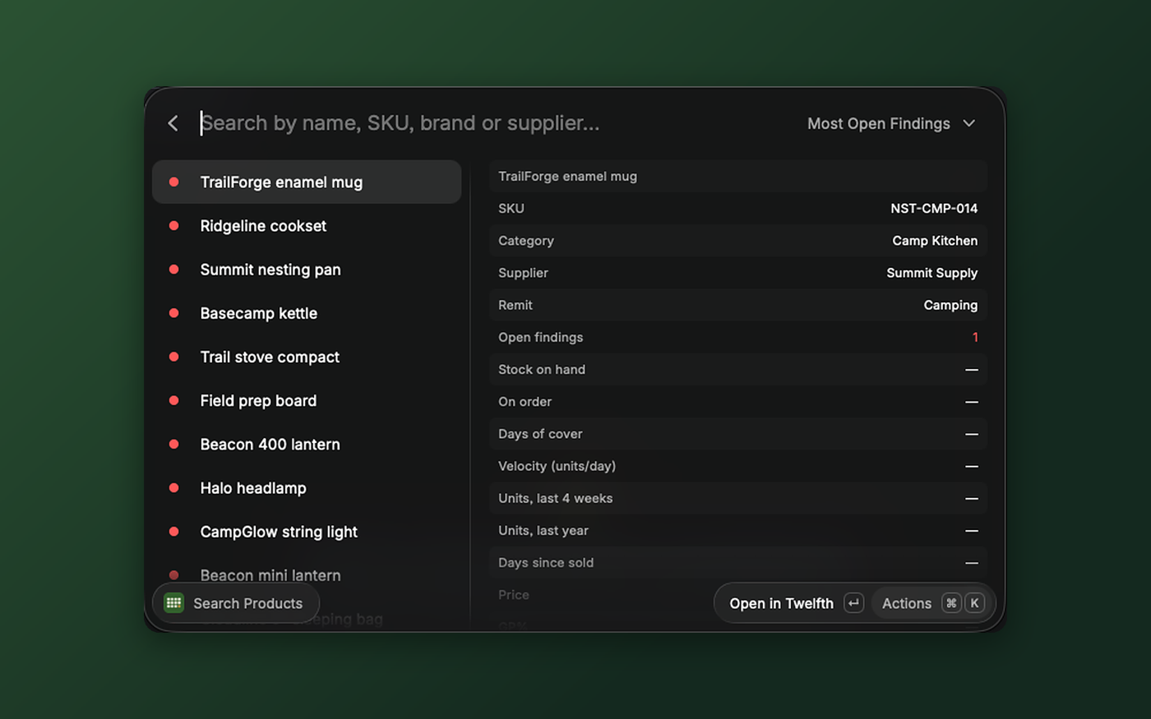This screenshot has width=1151, height=719.
Task: Click the red dot beside Field prep board
Action: point(173,400)
